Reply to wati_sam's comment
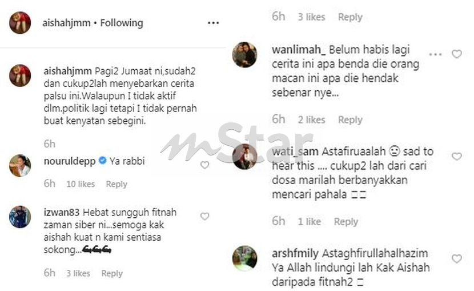The image size is (474, 291). [346, 222]
